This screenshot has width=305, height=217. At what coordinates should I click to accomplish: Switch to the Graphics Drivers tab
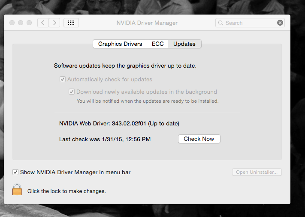120,44
